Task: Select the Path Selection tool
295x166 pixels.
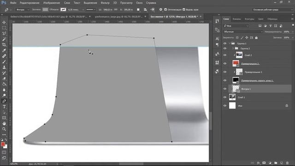Action: click(4, 113)
